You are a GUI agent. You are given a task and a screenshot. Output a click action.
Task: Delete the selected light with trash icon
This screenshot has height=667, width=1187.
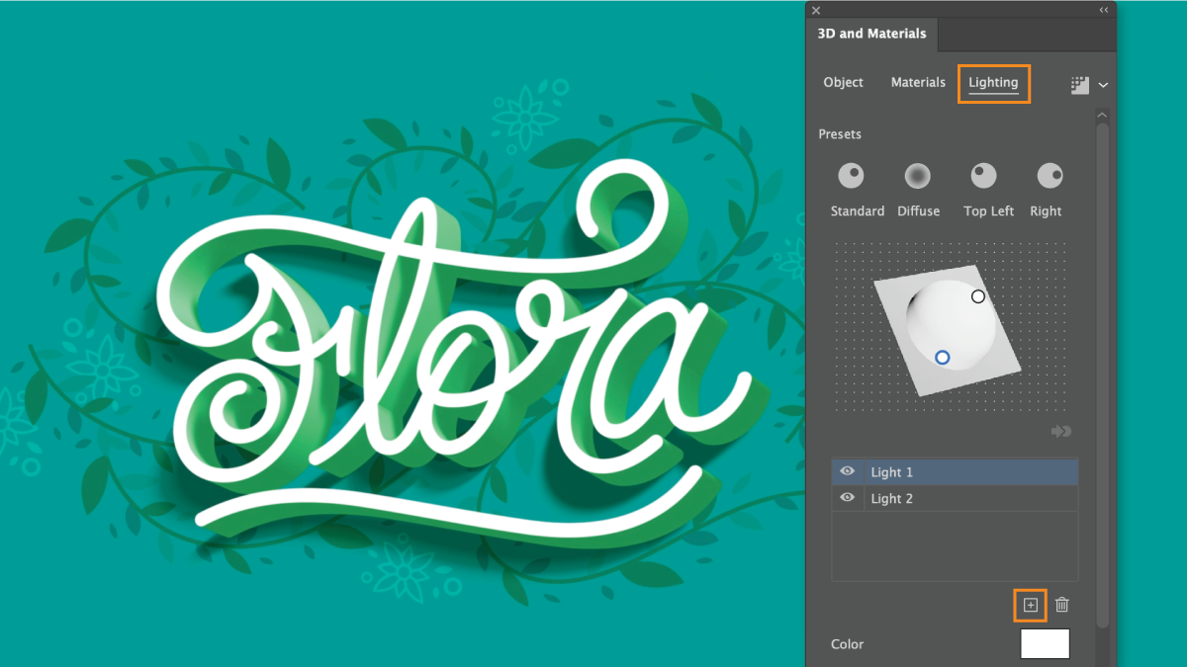[x=1062, y=605]
